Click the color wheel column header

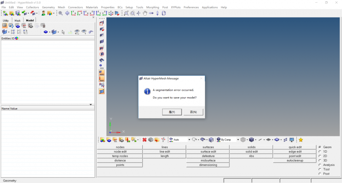point(17,38)
